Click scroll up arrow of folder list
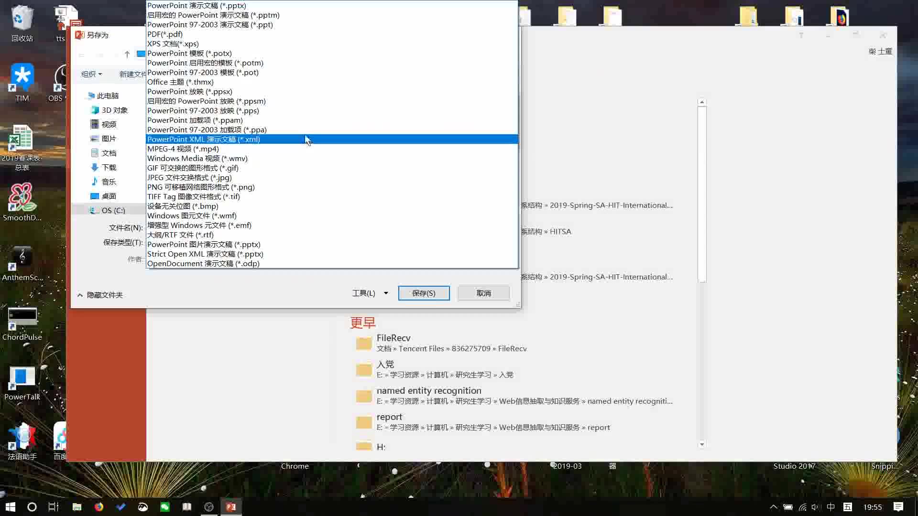The width and height of the screenshot is (918, 516). pyautogui.click(x=702, y=102)
